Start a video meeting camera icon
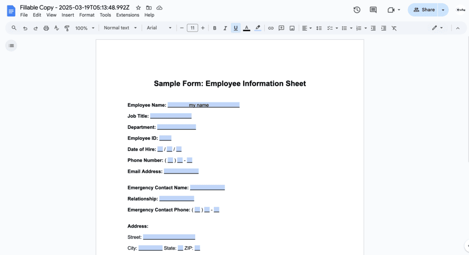469x255 pixels. click(x=391, y=10)
